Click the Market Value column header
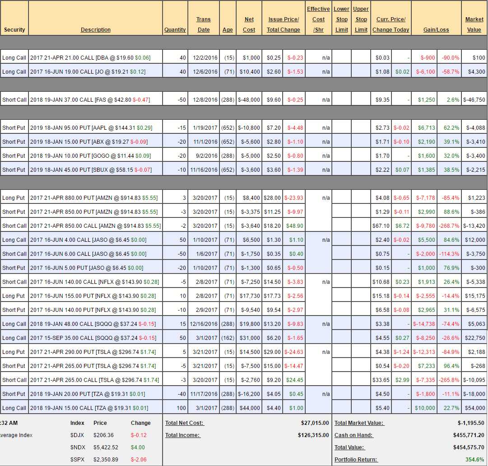The height and width of the screenshot is (466, 488). click(x=474, y=24)
